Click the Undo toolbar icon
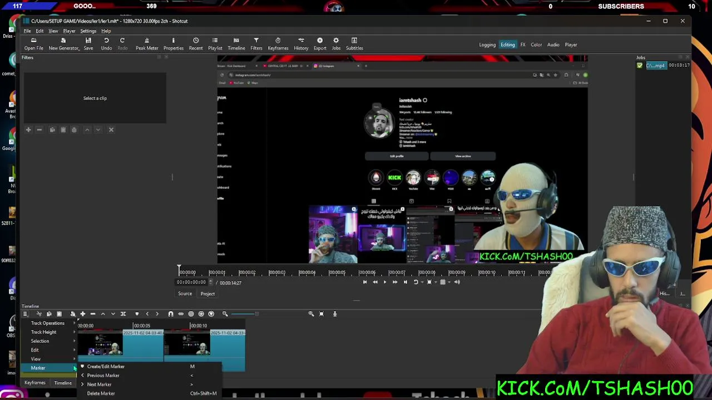Viewport: 712px width, 400px height. [x=106, y=44]
